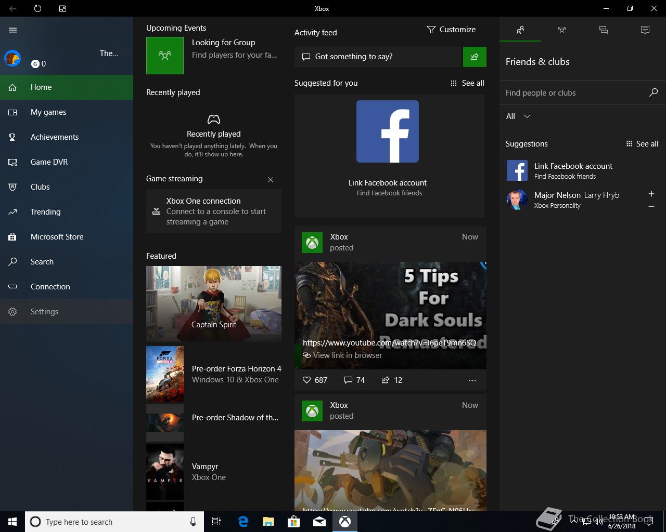Open Search in sidebar
The width and height of the screenshot is (666, 532).
point(67,262)
